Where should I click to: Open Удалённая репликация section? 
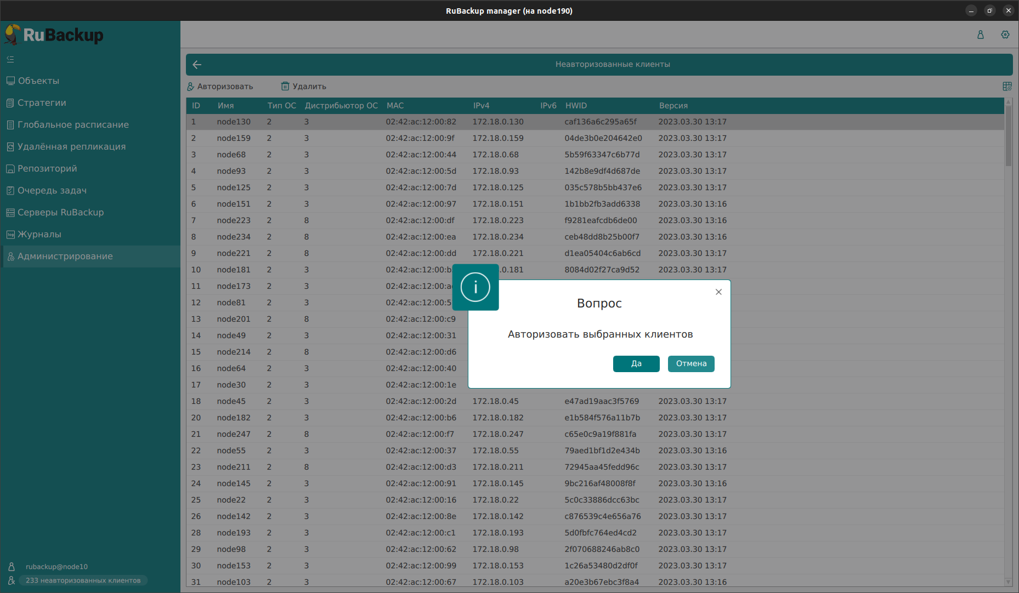(x=71, y=147)
